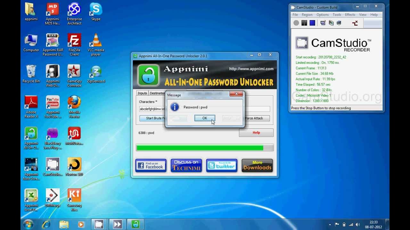Screen dimensions: 410x230
Task: Open the More Downloads button
Action: [x=257, y=165]
